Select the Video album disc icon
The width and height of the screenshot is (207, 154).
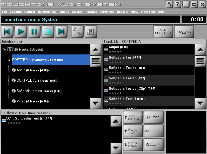click(x=14, y=101)
